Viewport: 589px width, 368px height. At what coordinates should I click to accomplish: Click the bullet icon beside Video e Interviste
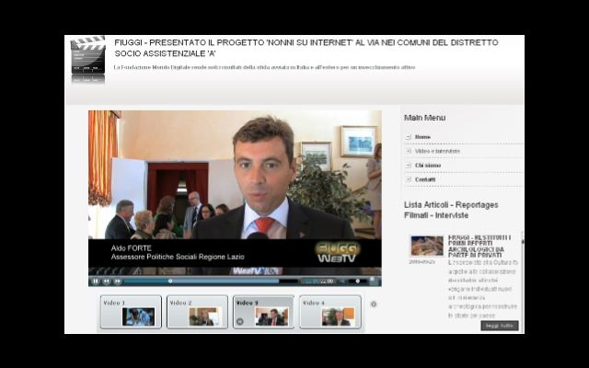coord(409,151)
